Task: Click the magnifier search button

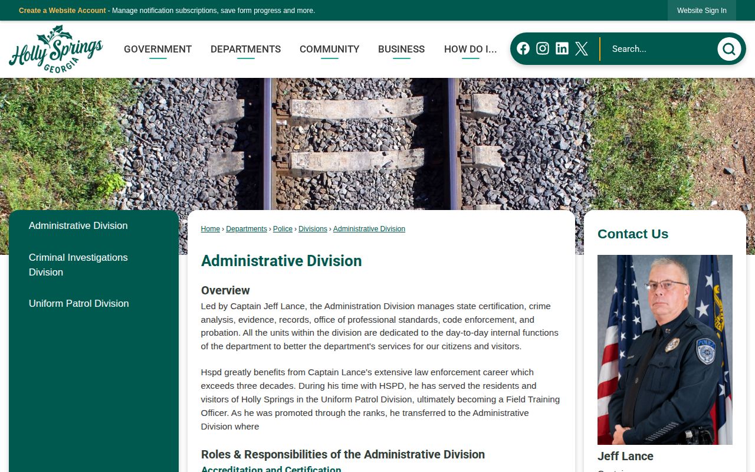Action: coord(729,49)
